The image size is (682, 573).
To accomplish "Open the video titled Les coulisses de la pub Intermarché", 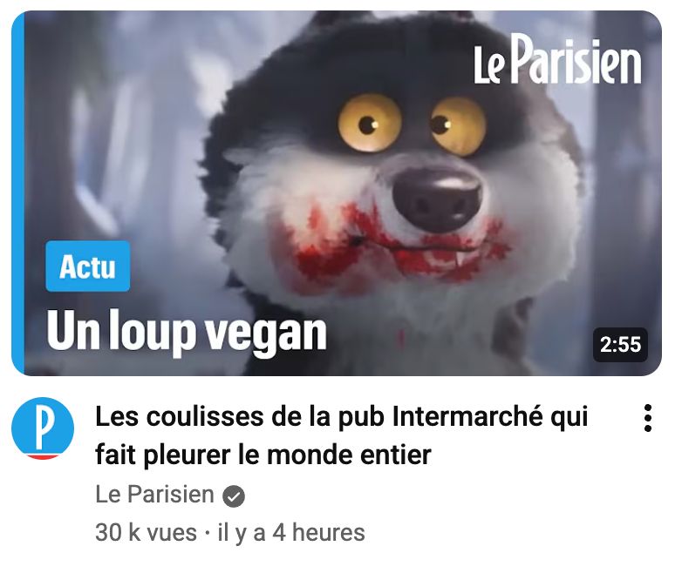I will [x=341, y=435].
